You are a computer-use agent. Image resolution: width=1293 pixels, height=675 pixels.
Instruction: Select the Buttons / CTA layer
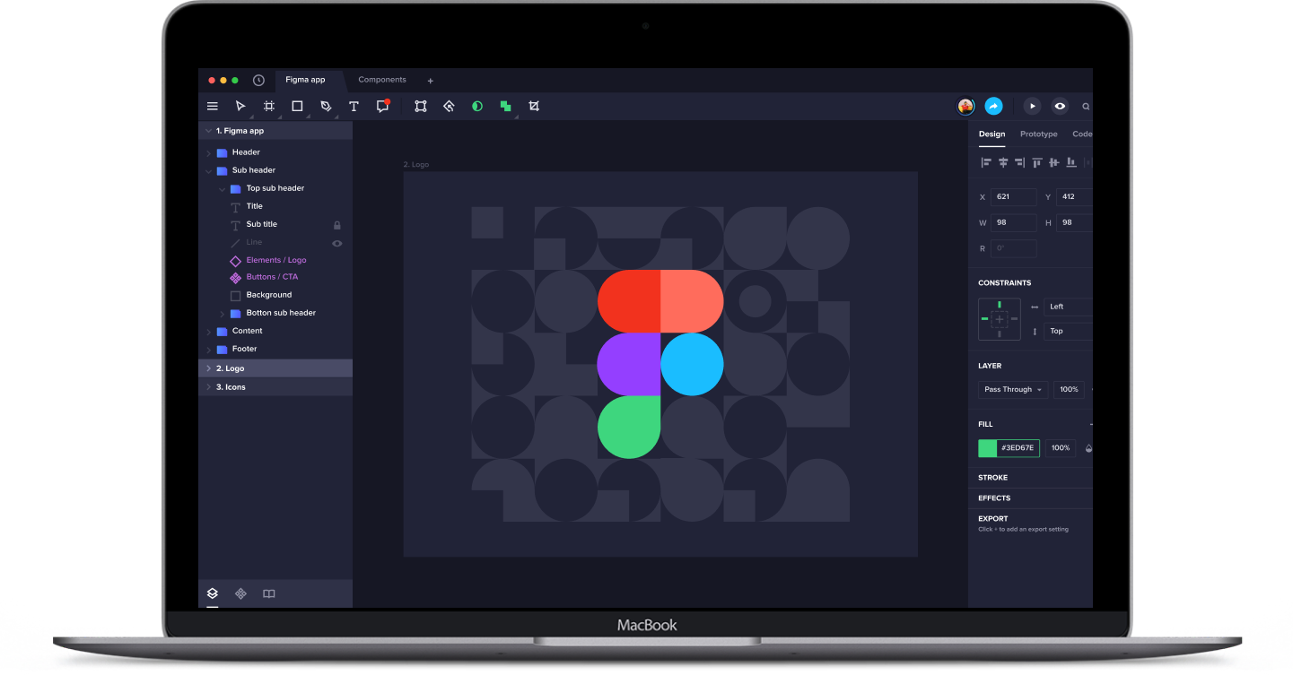tap(272, 277)
